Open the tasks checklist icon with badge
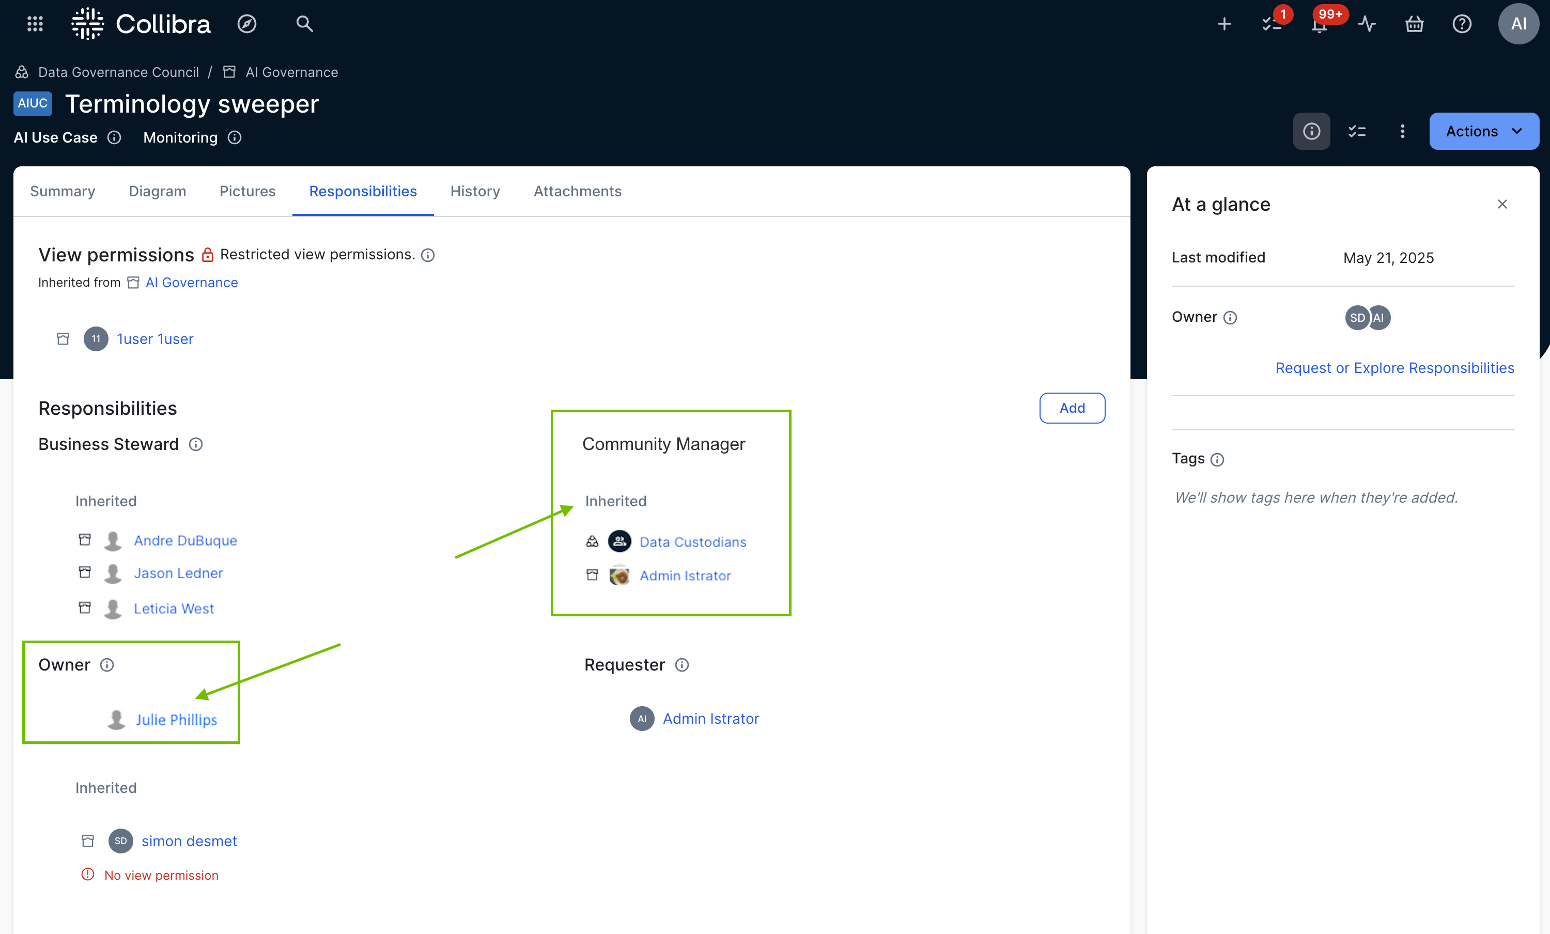The width and height of the screenshot is (1550, 934). point(1272,24)
